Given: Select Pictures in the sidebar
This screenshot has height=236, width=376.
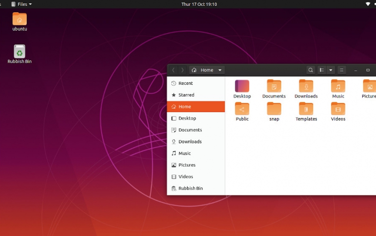Looking at the screenshot, I should pos(196,165).
